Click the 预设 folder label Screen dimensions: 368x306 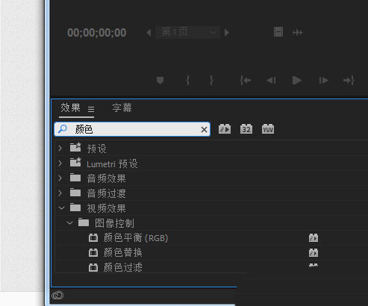[97, 149]
